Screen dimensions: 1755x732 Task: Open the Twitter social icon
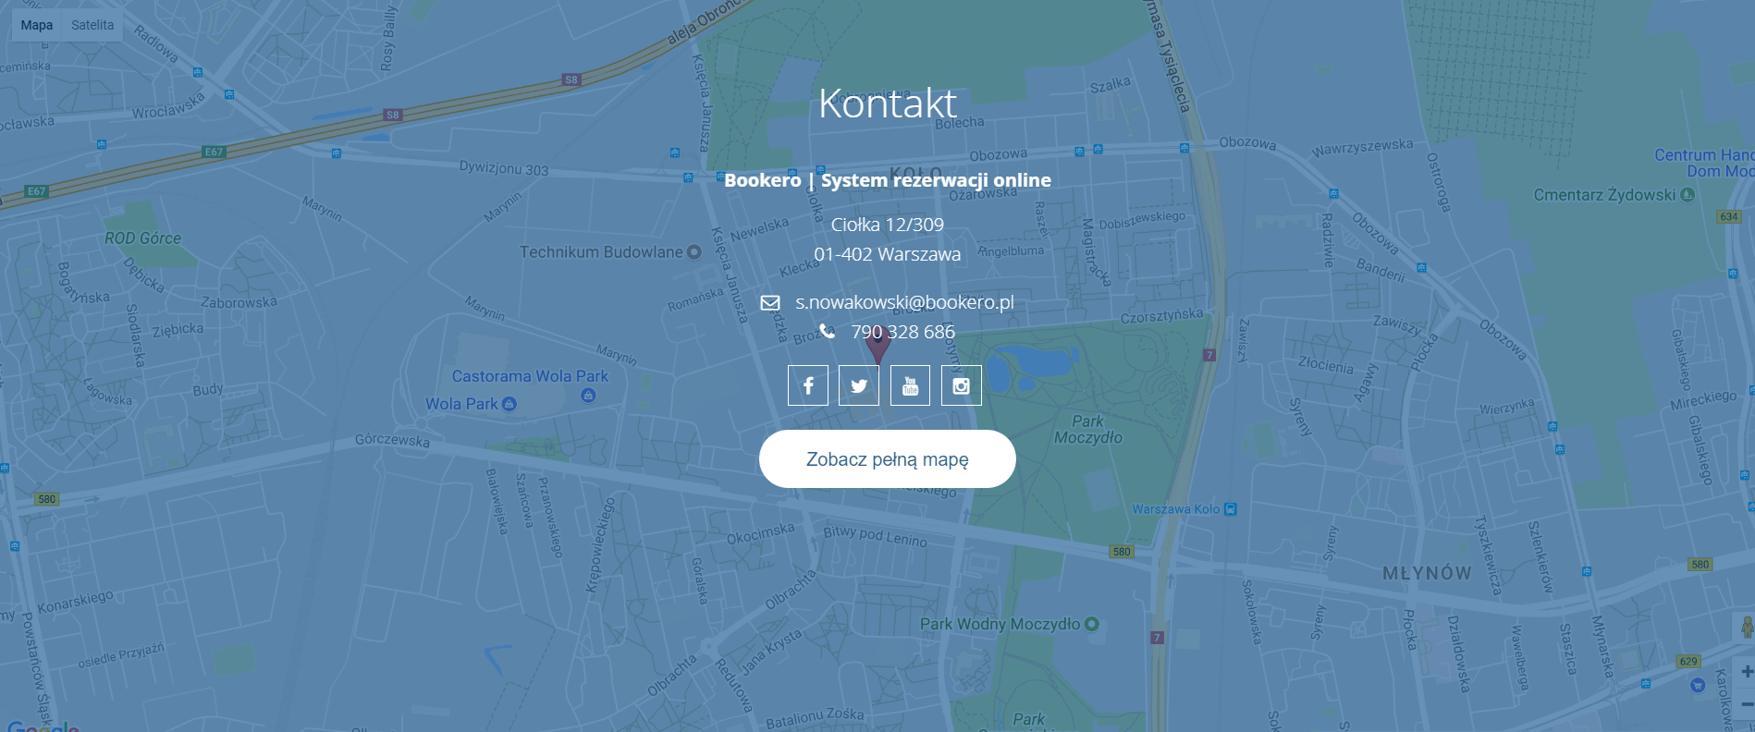(x=859, y=385)
